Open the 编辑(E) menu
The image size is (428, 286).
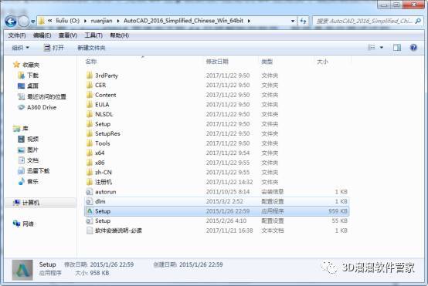(x=42, y=35)
